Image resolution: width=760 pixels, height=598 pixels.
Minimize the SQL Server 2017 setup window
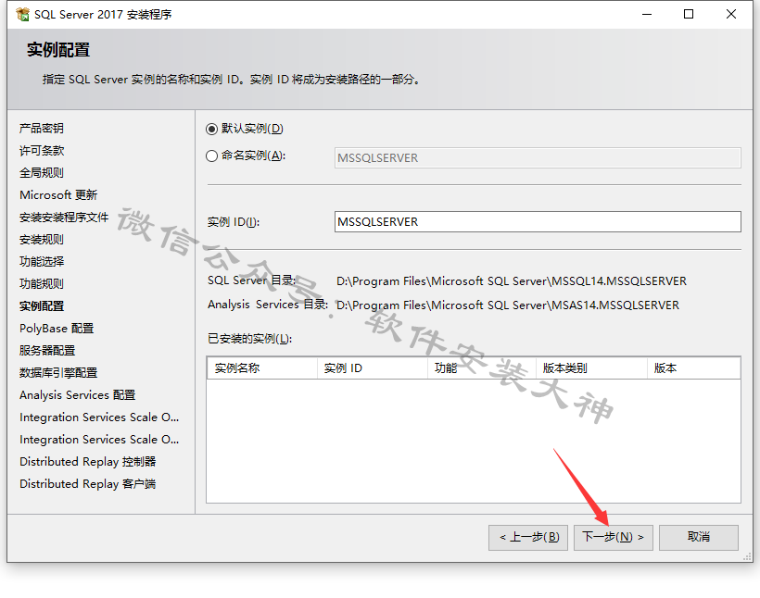click(x=647, y=14)
